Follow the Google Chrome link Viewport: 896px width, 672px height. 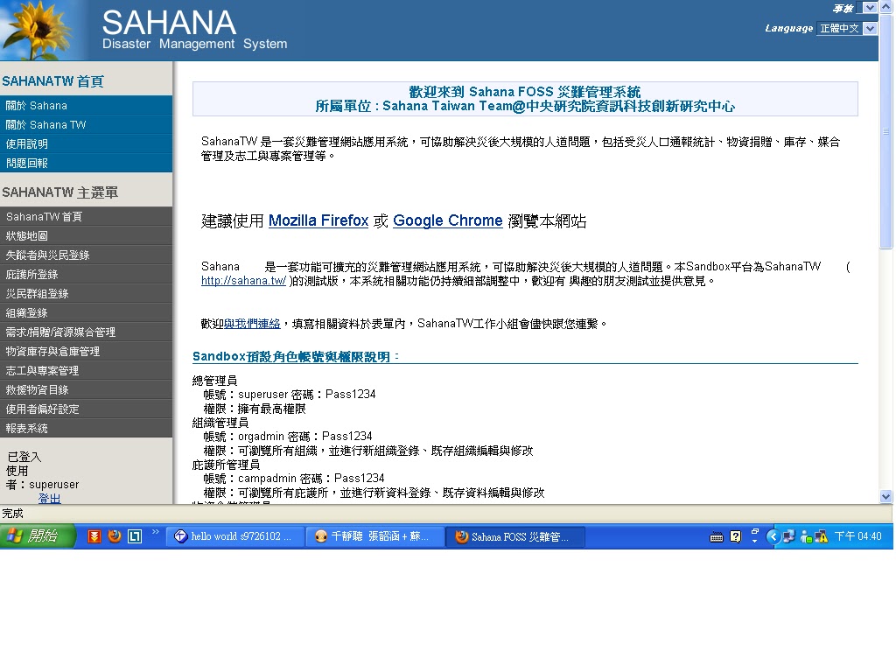click(x=447, y=220)
